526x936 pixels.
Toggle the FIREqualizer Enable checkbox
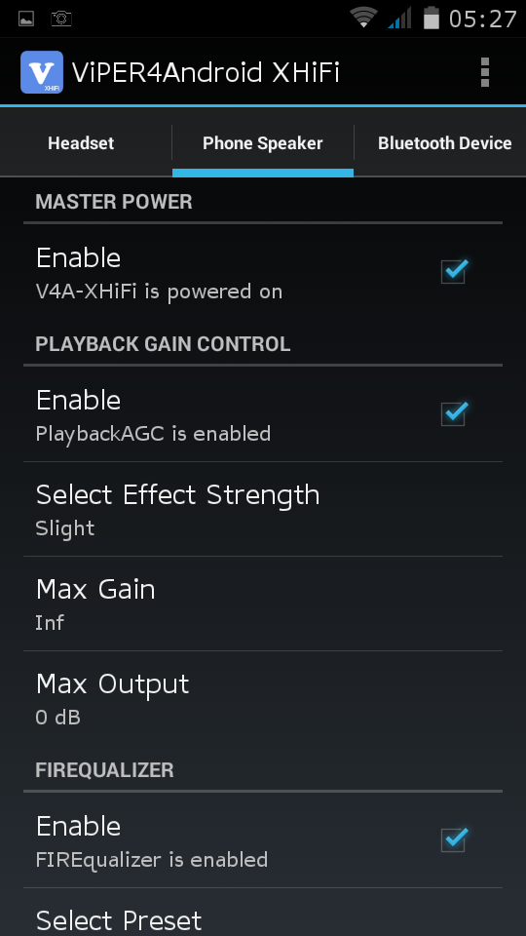coord(454,839)
